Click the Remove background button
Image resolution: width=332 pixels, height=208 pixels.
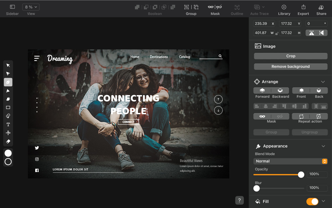click(291, 67)
